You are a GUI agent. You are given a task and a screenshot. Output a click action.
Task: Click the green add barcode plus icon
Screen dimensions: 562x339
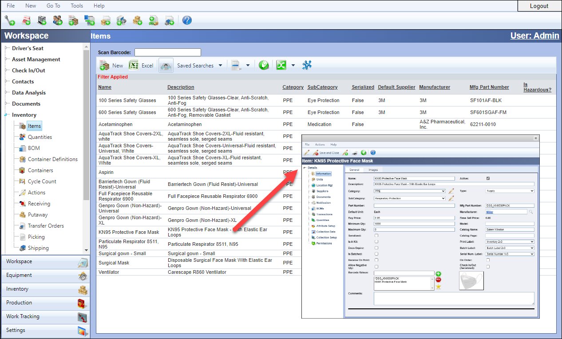[438, 274]
